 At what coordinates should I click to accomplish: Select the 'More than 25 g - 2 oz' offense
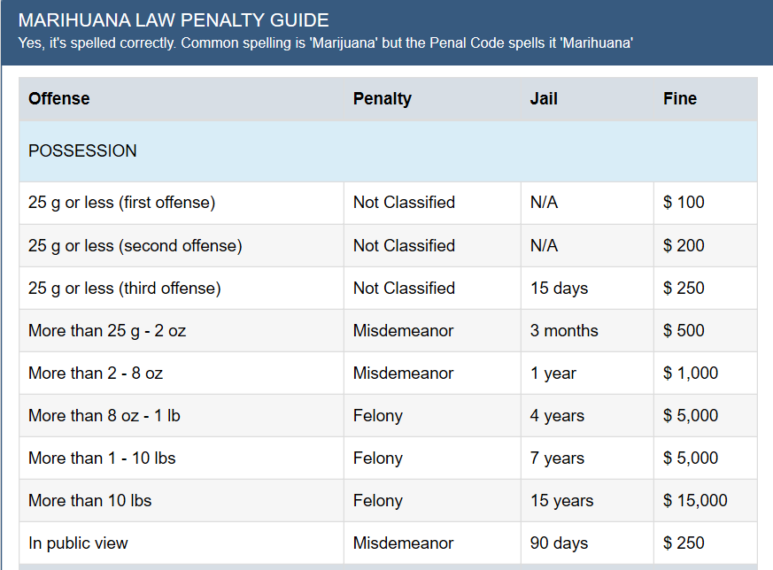click(x=107, y=331)
